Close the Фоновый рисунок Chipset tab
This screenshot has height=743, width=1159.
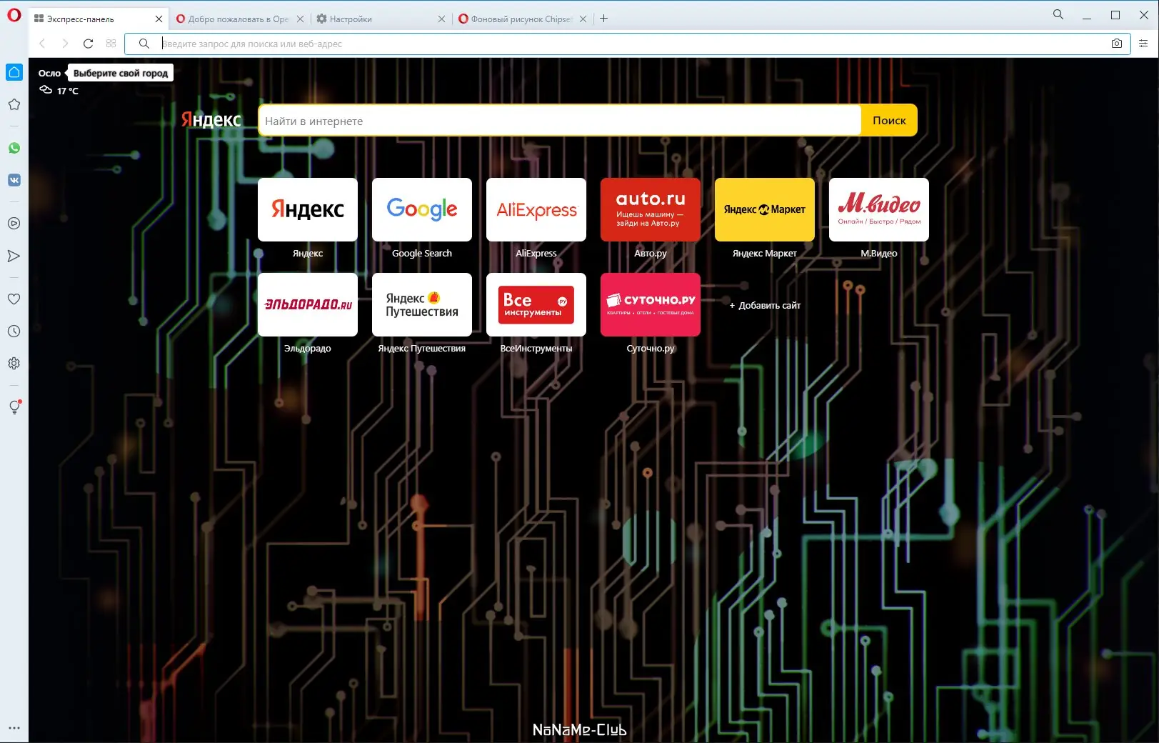coord(583,19)
